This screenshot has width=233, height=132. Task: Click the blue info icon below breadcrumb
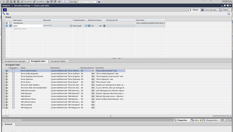pyautogui.click(x=5, y=10)
